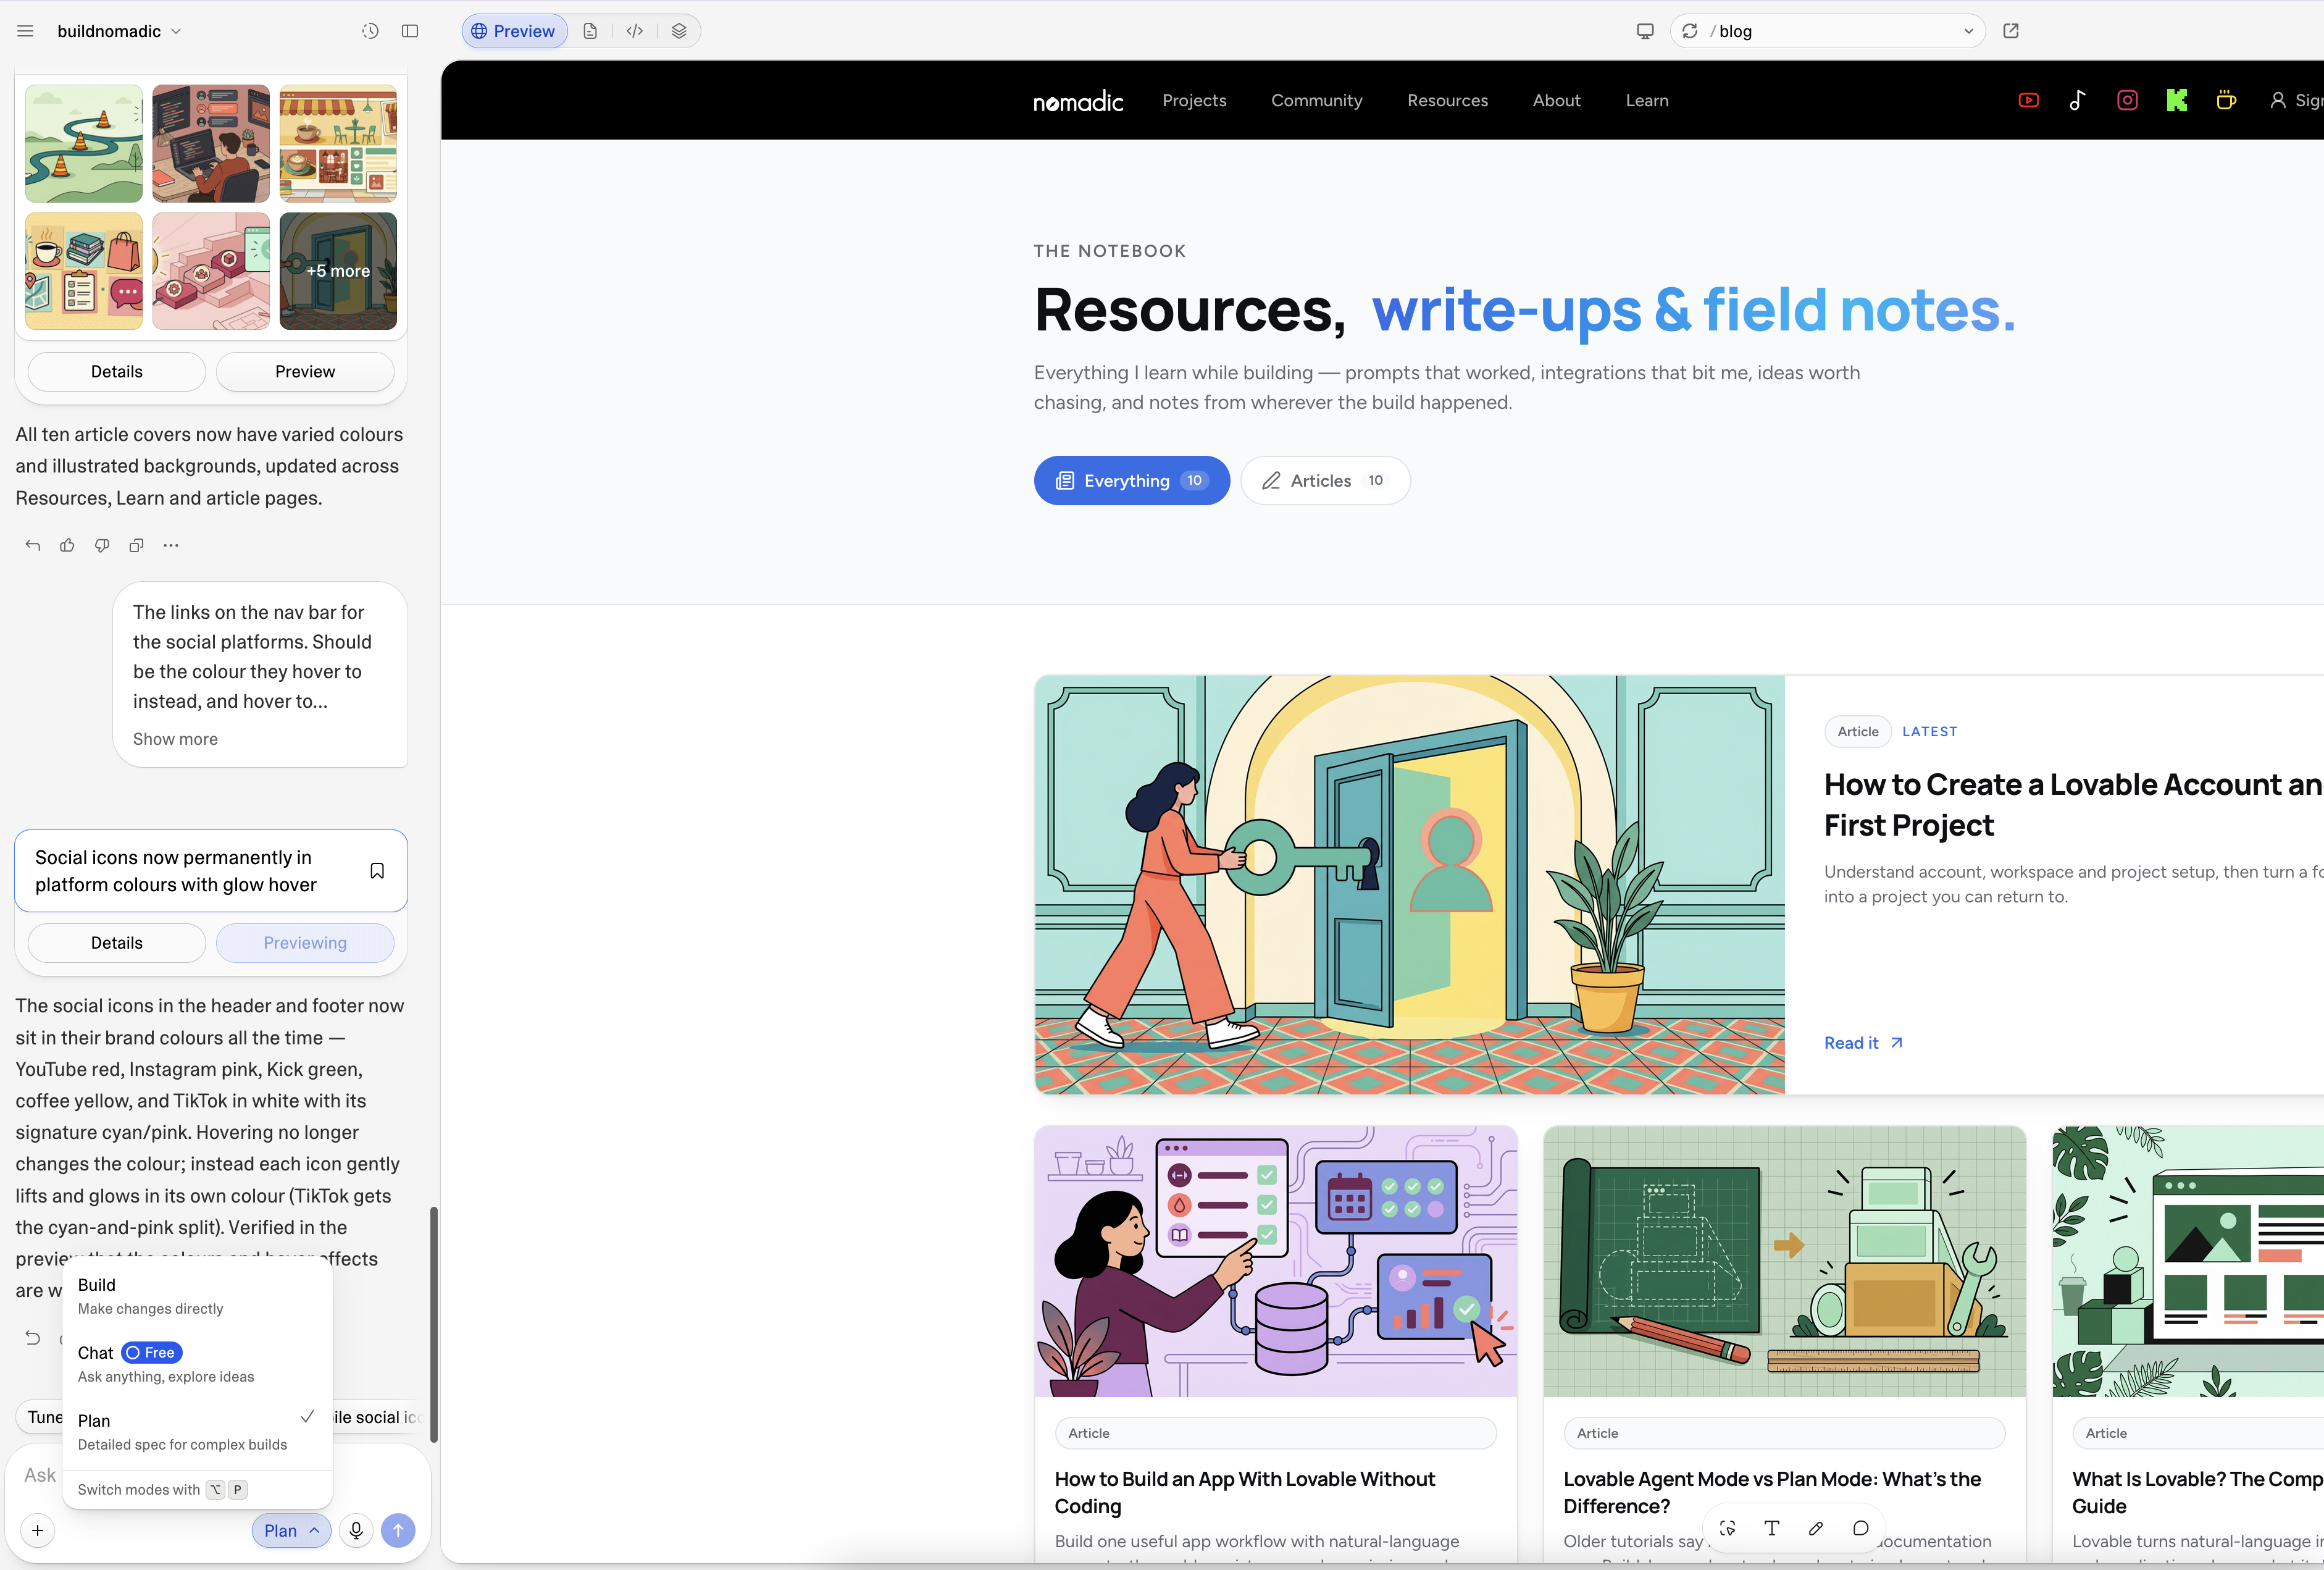Select the pencil edit tool in preview

pos(1816,1528)
